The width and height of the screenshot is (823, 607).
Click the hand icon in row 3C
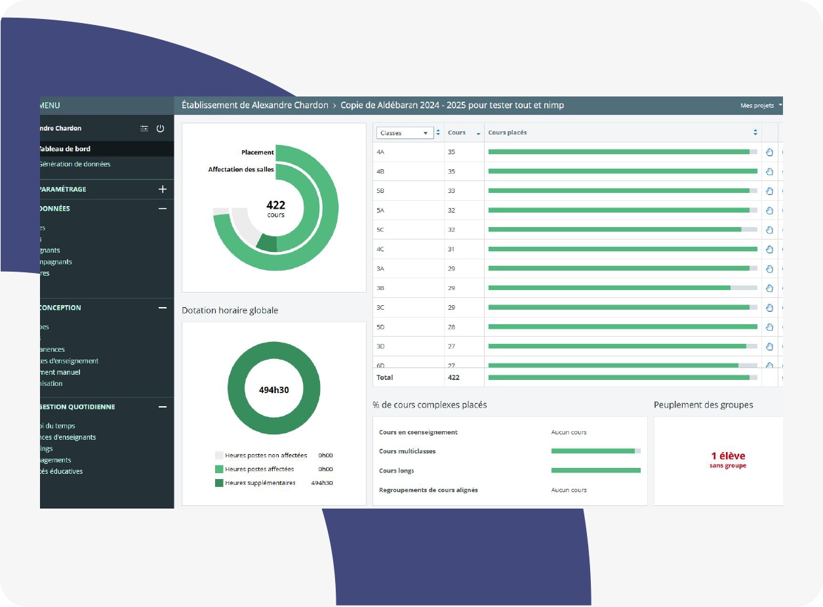(x=770, y=308)
